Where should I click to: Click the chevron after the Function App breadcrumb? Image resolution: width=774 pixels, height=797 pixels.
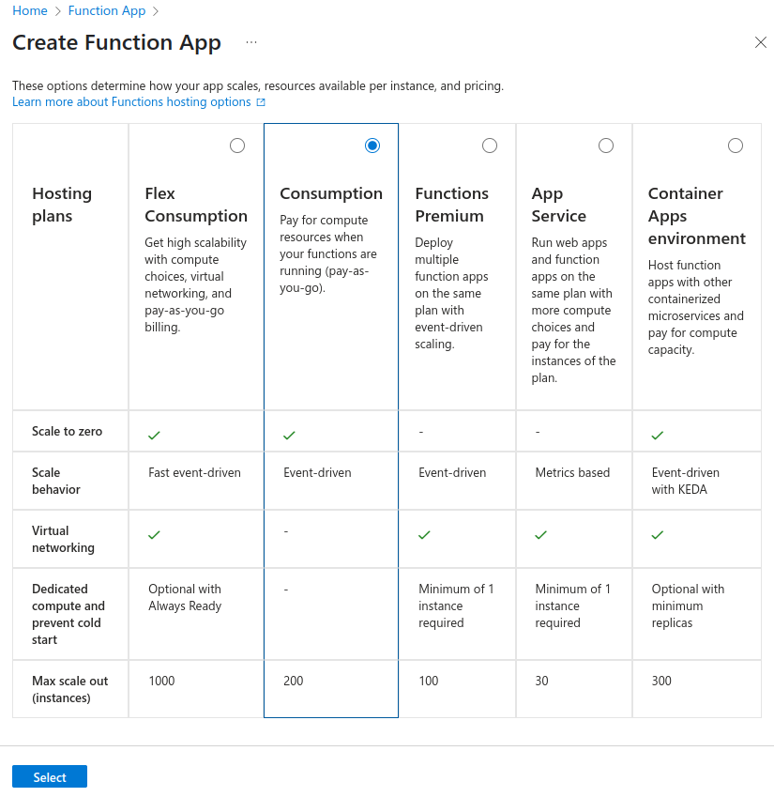(x=153, y=10)
